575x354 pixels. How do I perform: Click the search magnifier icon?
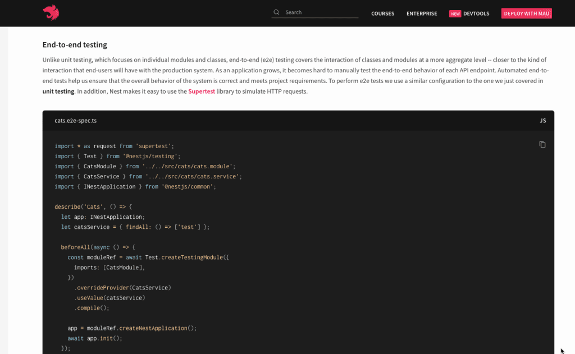276,12
